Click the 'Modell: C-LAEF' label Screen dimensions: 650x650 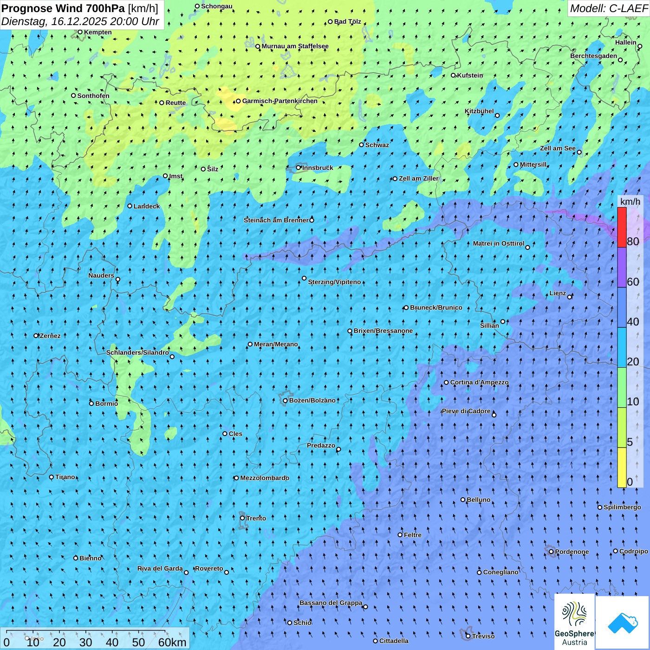pyautogui.click(x=609, y=8)
